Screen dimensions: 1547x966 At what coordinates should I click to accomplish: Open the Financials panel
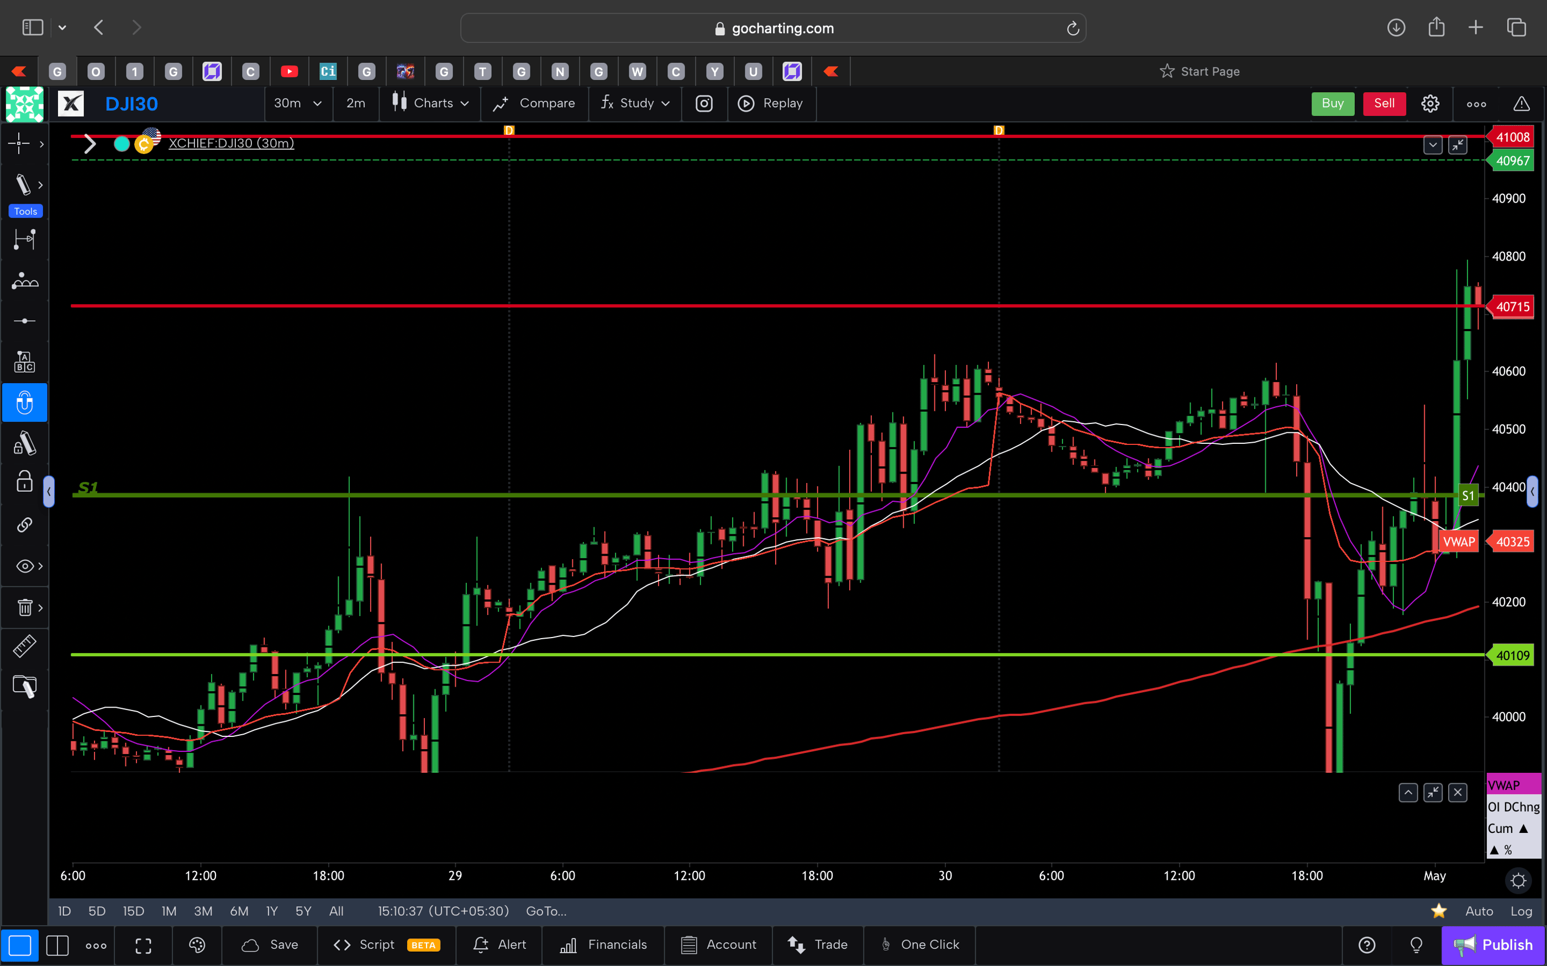(602, 944)
